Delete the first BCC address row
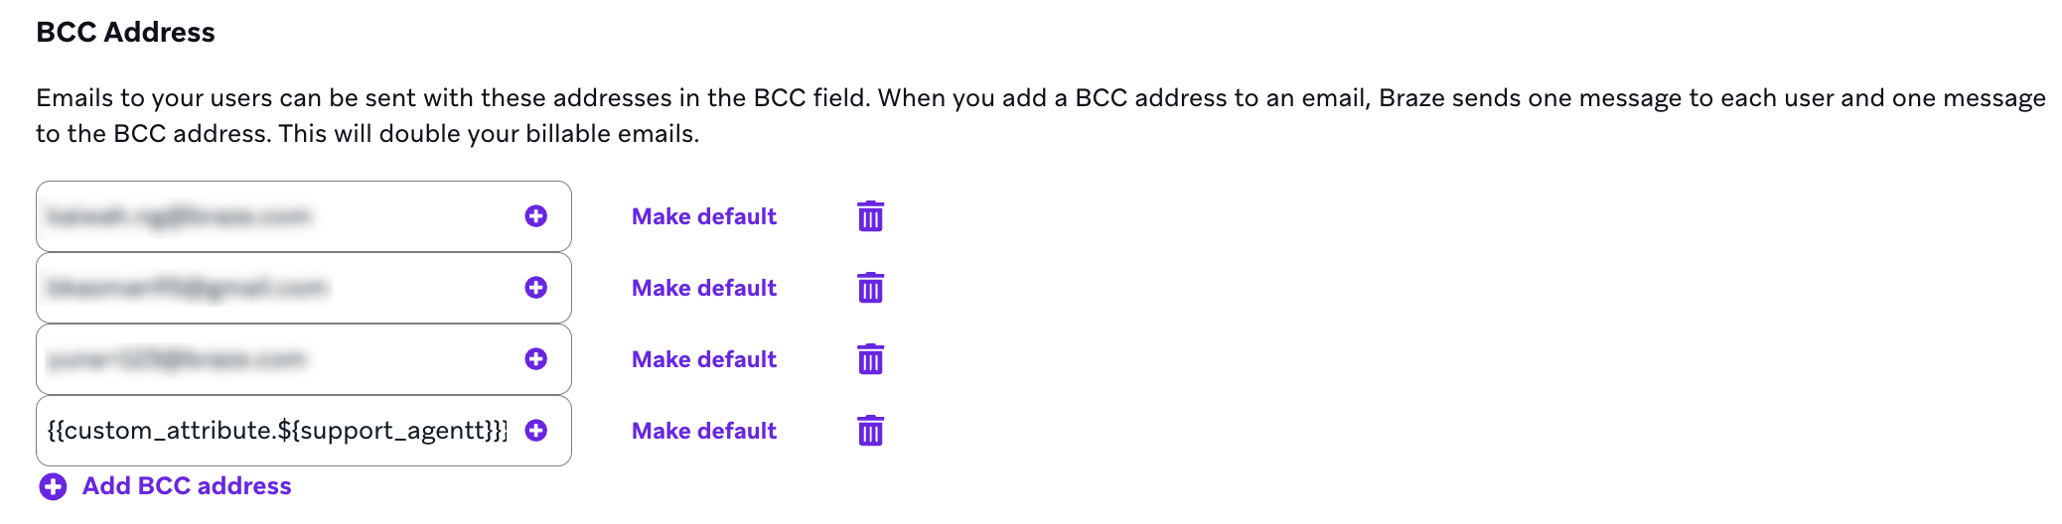Screen dimensions: 2062x524 pos(870,216)
